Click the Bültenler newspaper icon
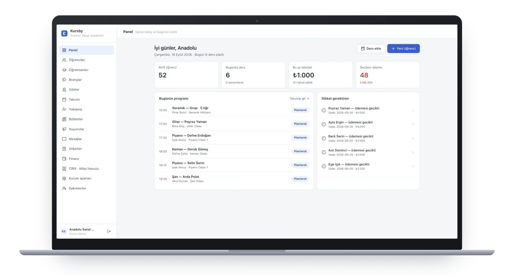 point(64,119)
